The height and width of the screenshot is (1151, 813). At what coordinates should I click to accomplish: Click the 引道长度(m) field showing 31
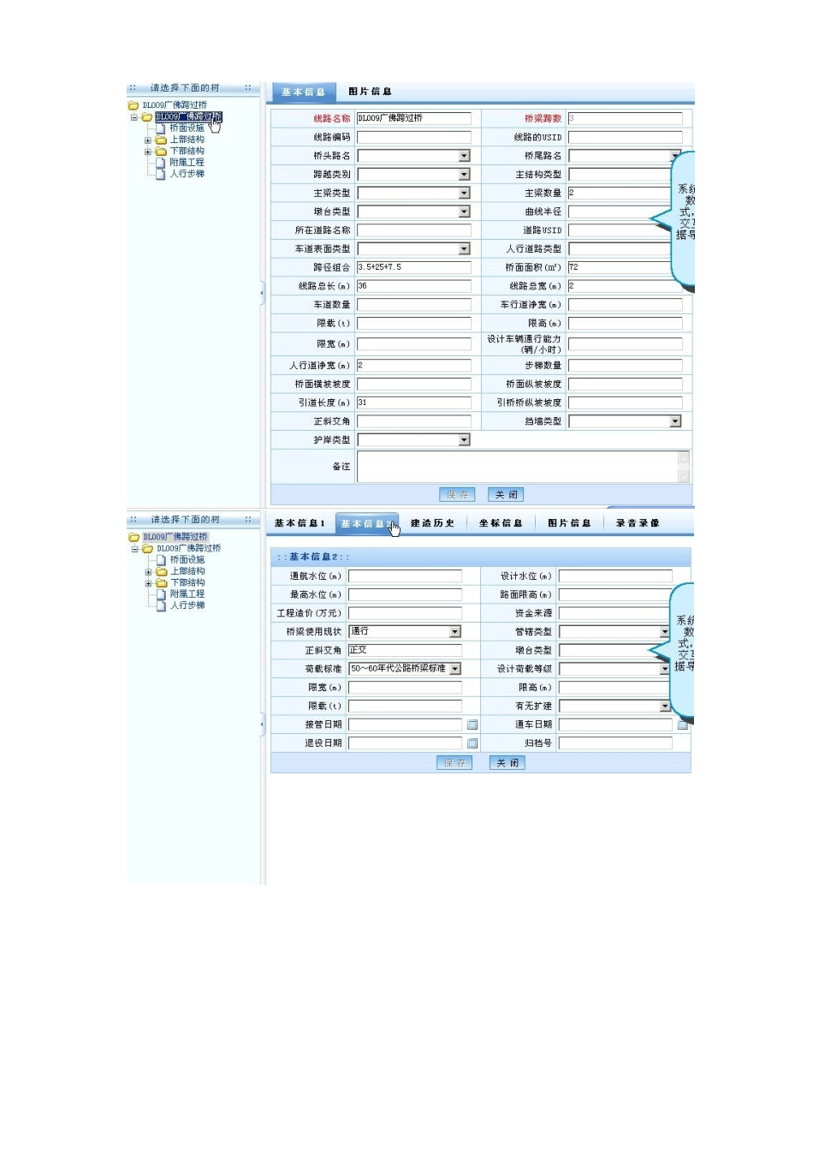tap(414, 403)
